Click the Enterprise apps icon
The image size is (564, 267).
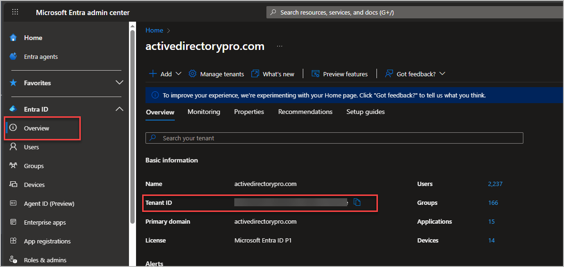(x=13, y=222)
